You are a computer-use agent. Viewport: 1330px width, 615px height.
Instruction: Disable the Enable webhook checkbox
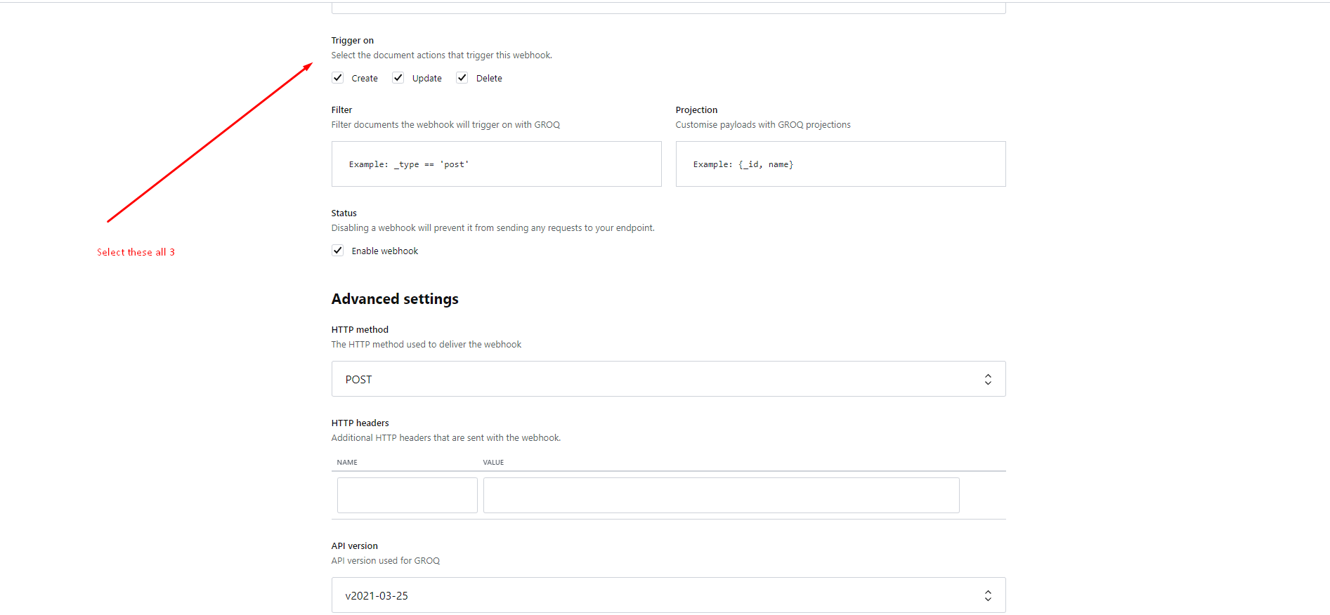pos(338,251)
